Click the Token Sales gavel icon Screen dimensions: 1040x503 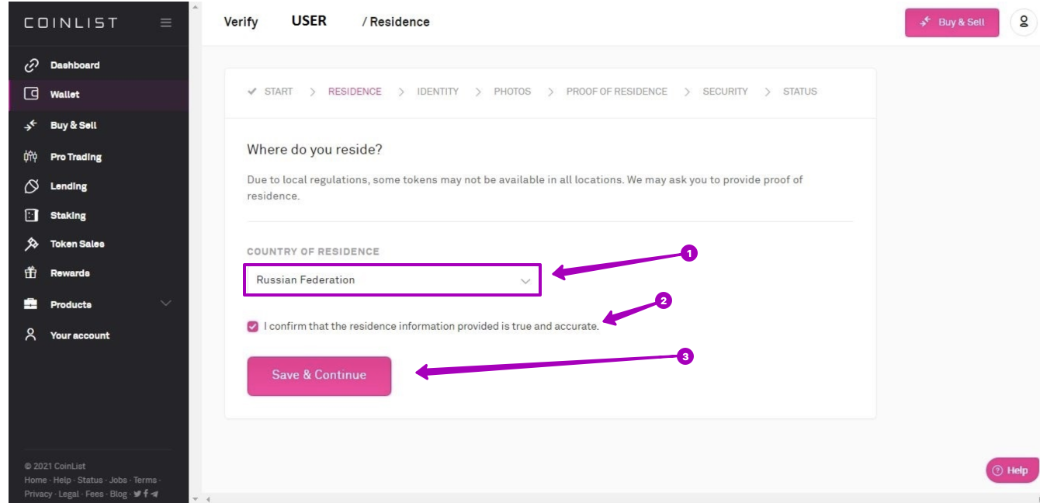click(x=32, y=244)
